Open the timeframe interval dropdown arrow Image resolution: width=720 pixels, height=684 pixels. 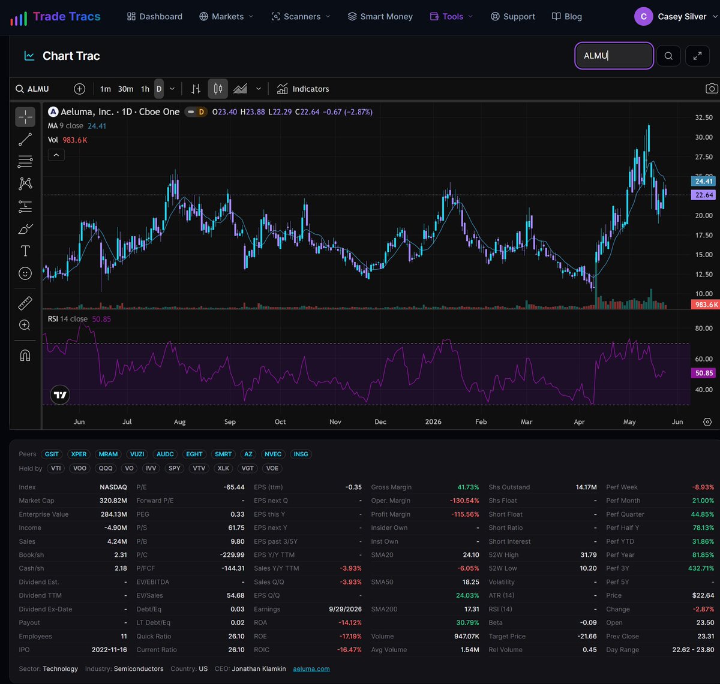(x=172, y=89)
